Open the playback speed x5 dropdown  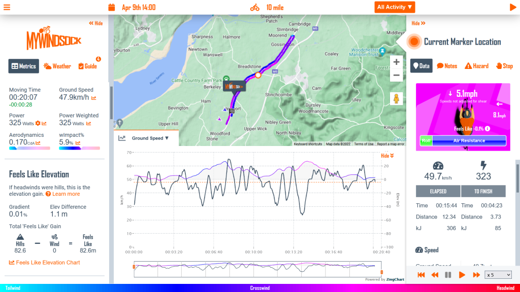pyautogui.click(x=498, y=275)
